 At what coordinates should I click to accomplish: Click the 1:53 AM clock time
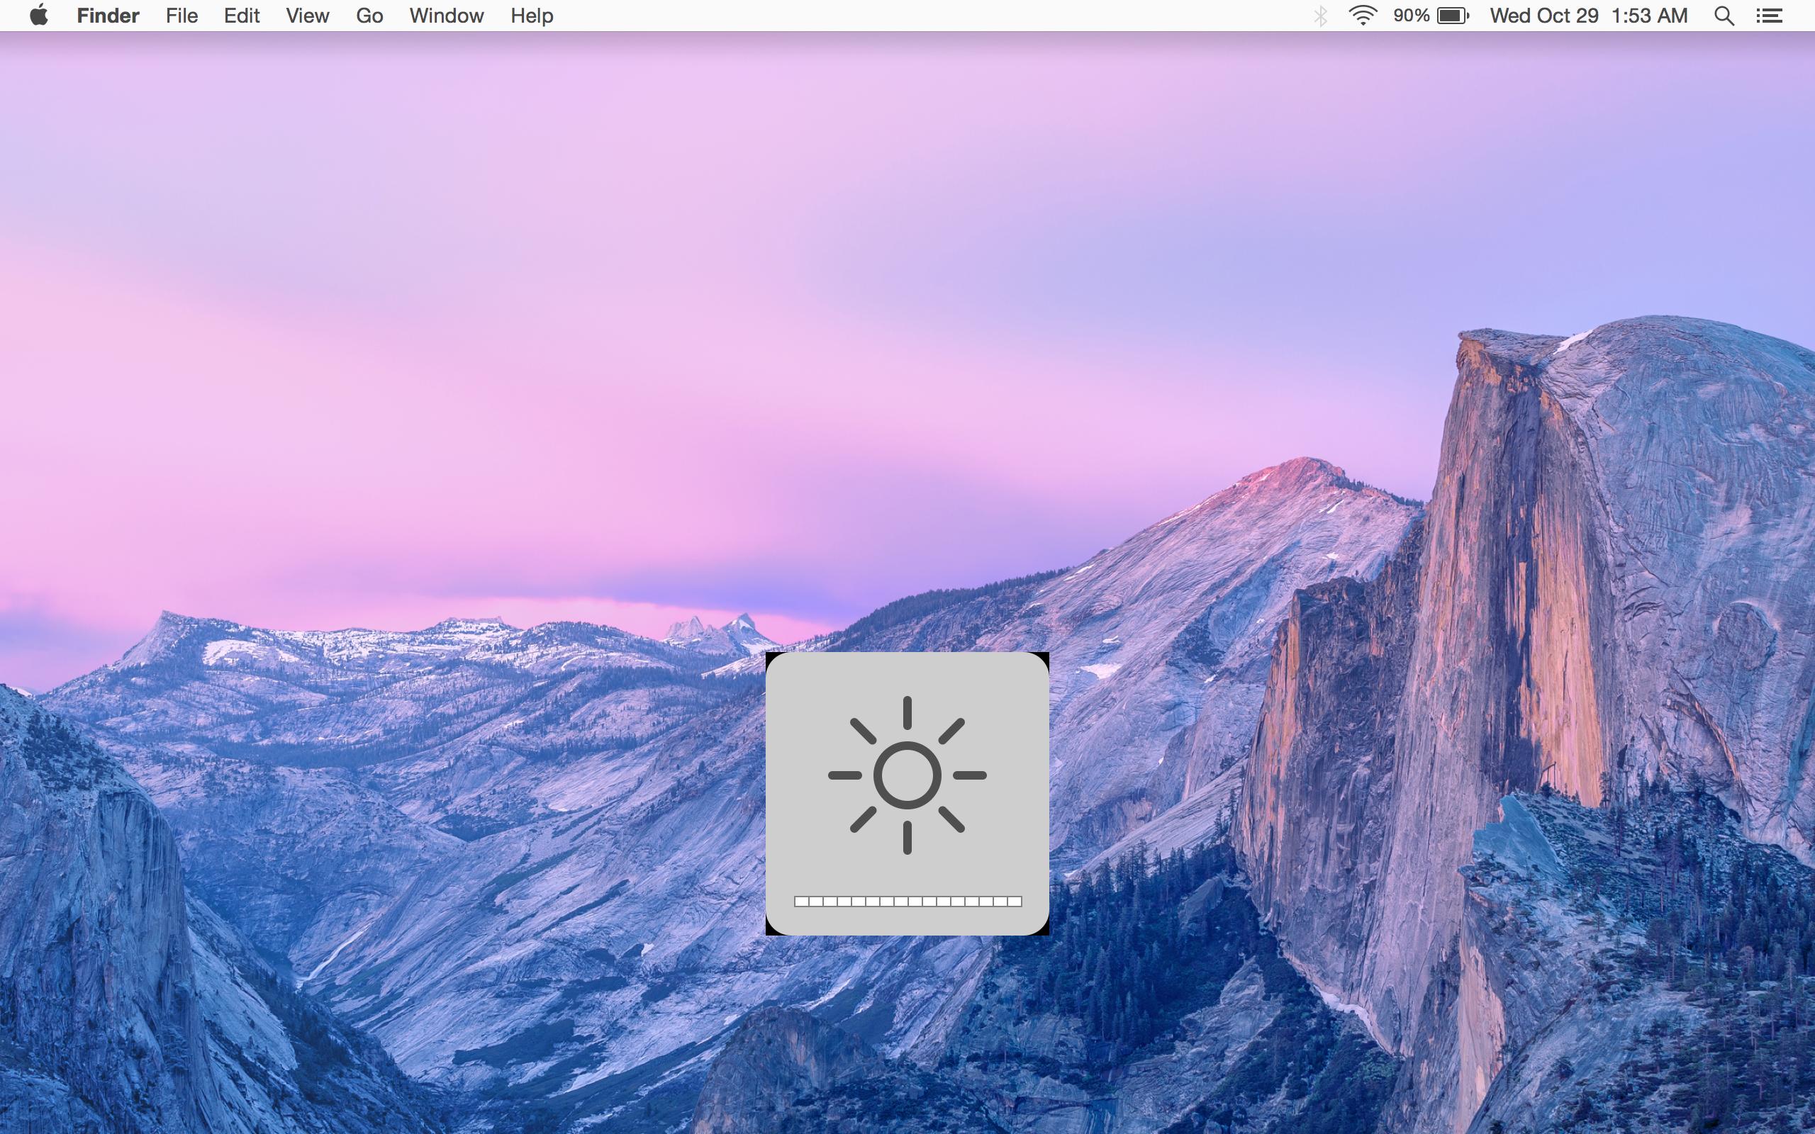click(x=1649, y=16)
